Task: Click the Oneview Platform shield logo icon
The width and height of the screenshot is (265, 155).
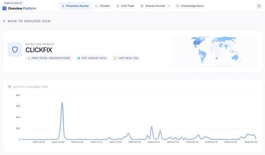Action: [x=5, y=8]
